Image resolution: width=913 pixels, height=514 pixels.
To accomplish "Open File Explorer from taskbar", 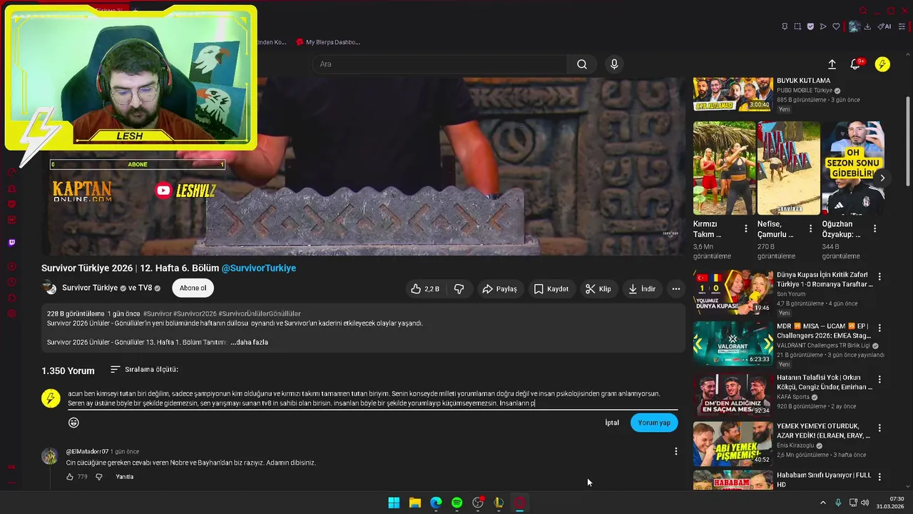I will click(414, 503).
